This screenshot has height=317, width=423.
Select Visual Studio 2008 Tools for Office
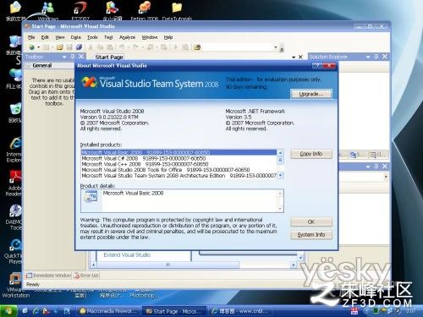coord(179,170)
